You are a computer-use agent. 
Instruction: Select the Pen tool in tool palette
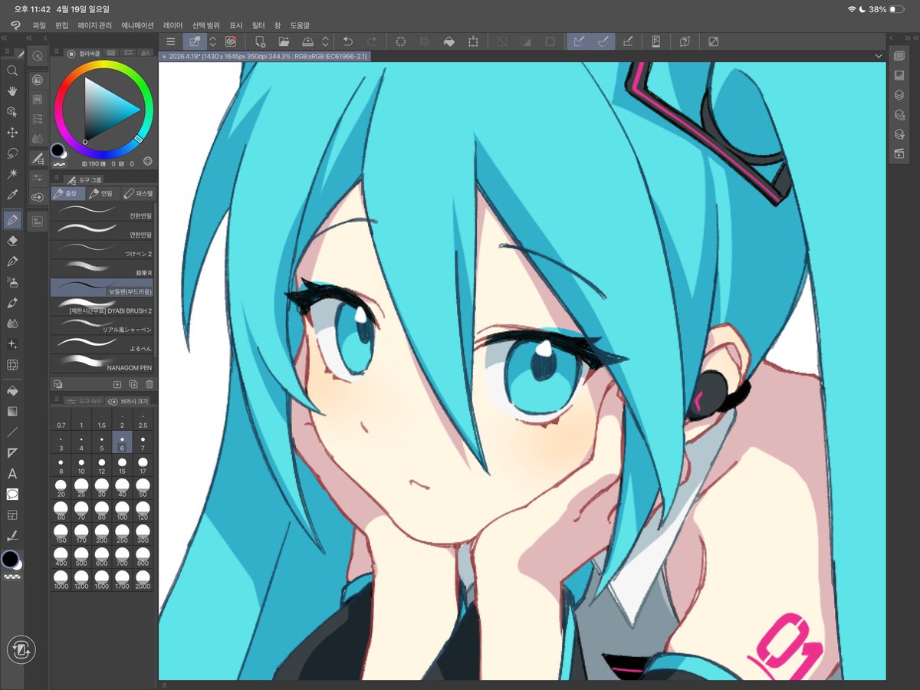click(x=12, y=220)
